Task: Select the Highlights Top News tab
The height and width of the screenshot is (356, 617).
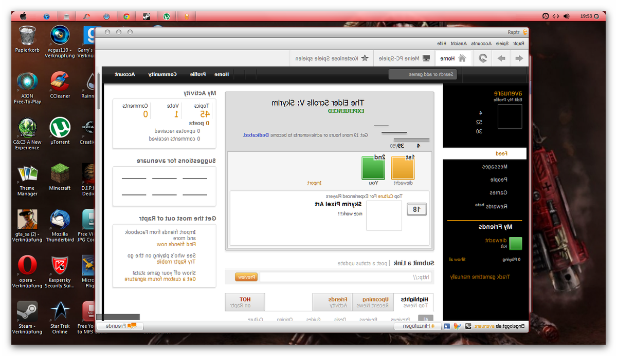Action: click(x=414, y=302)
